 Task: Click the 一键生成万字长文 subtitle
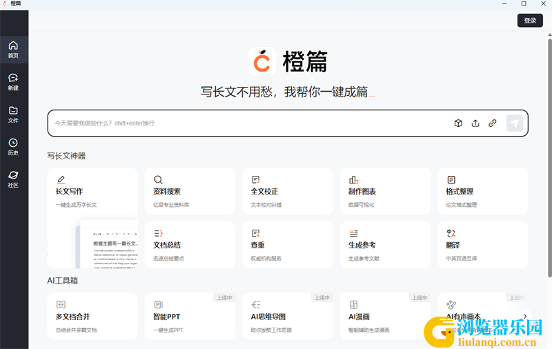click(76, 205)
